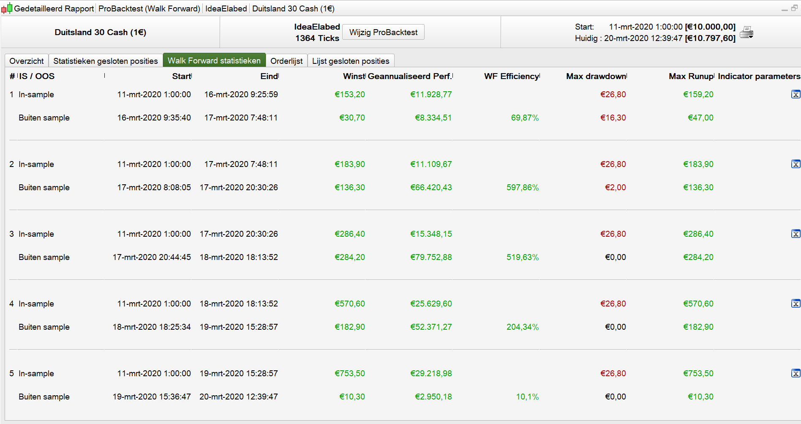Click the Max drawdown column header
This screenshot has height=424, width=801.
(596, 76)
